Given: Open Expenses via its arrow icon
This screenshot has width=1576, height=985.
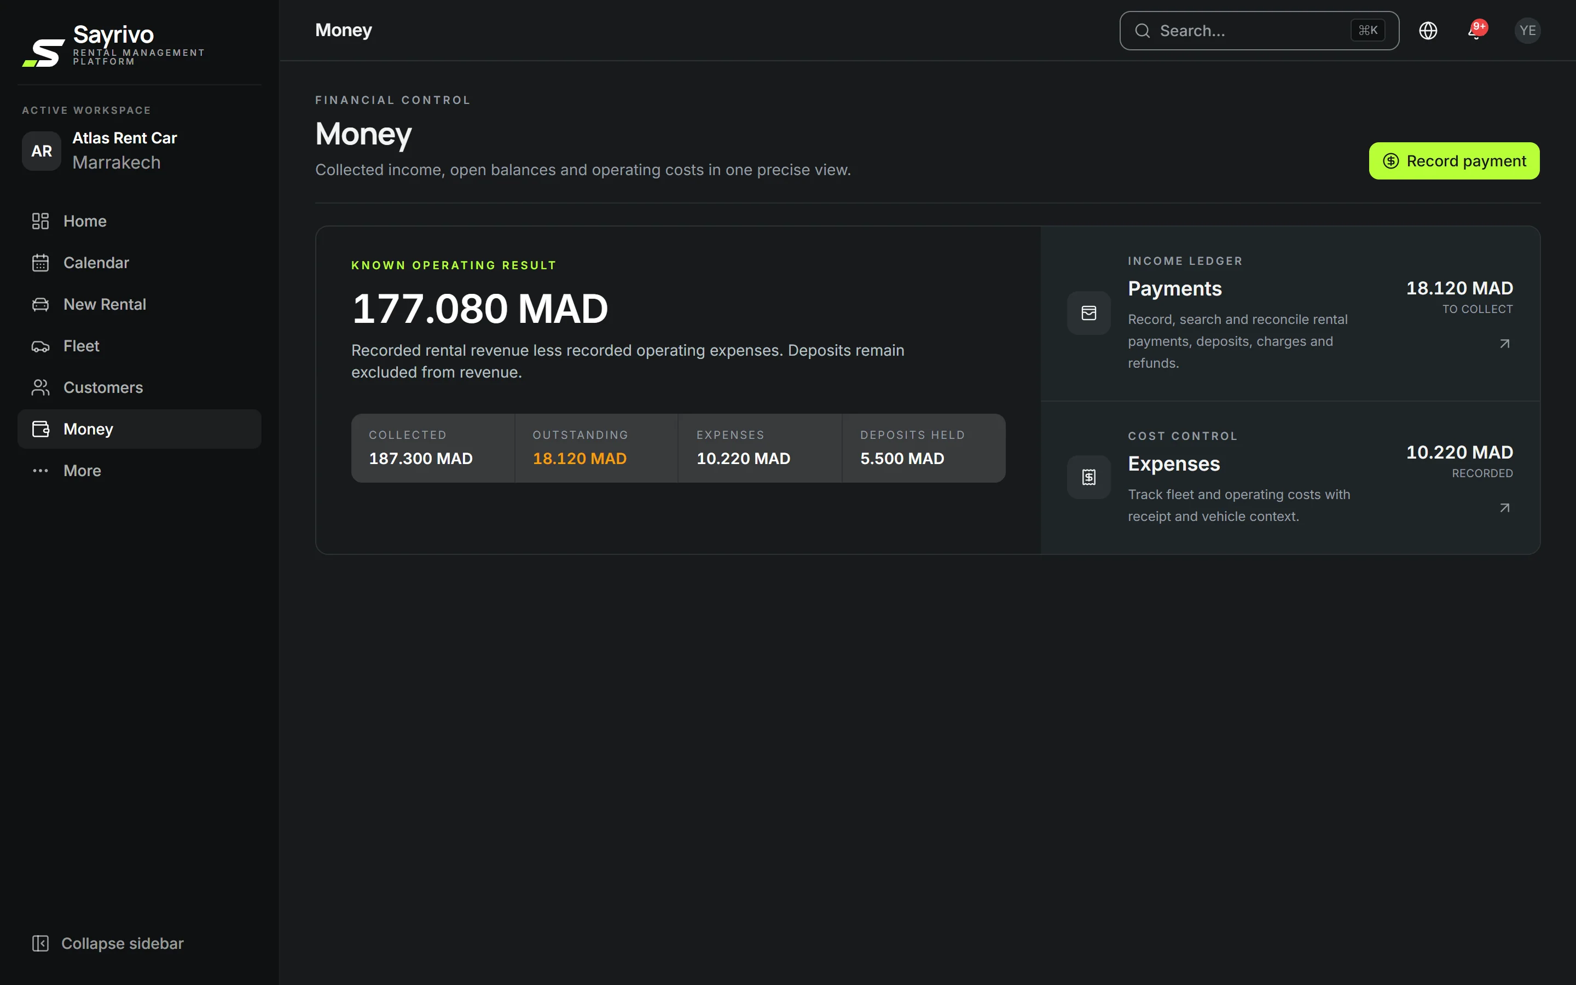Looking at the screenshot, I should click(1505, 508).
